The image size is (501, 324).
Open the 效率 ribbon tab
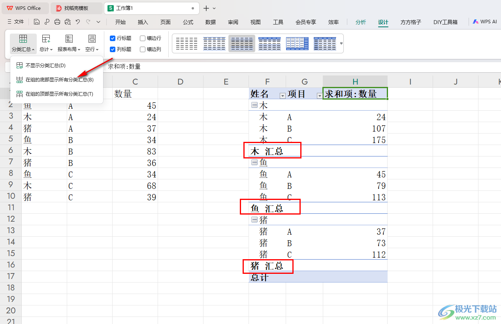pos(333,22)
